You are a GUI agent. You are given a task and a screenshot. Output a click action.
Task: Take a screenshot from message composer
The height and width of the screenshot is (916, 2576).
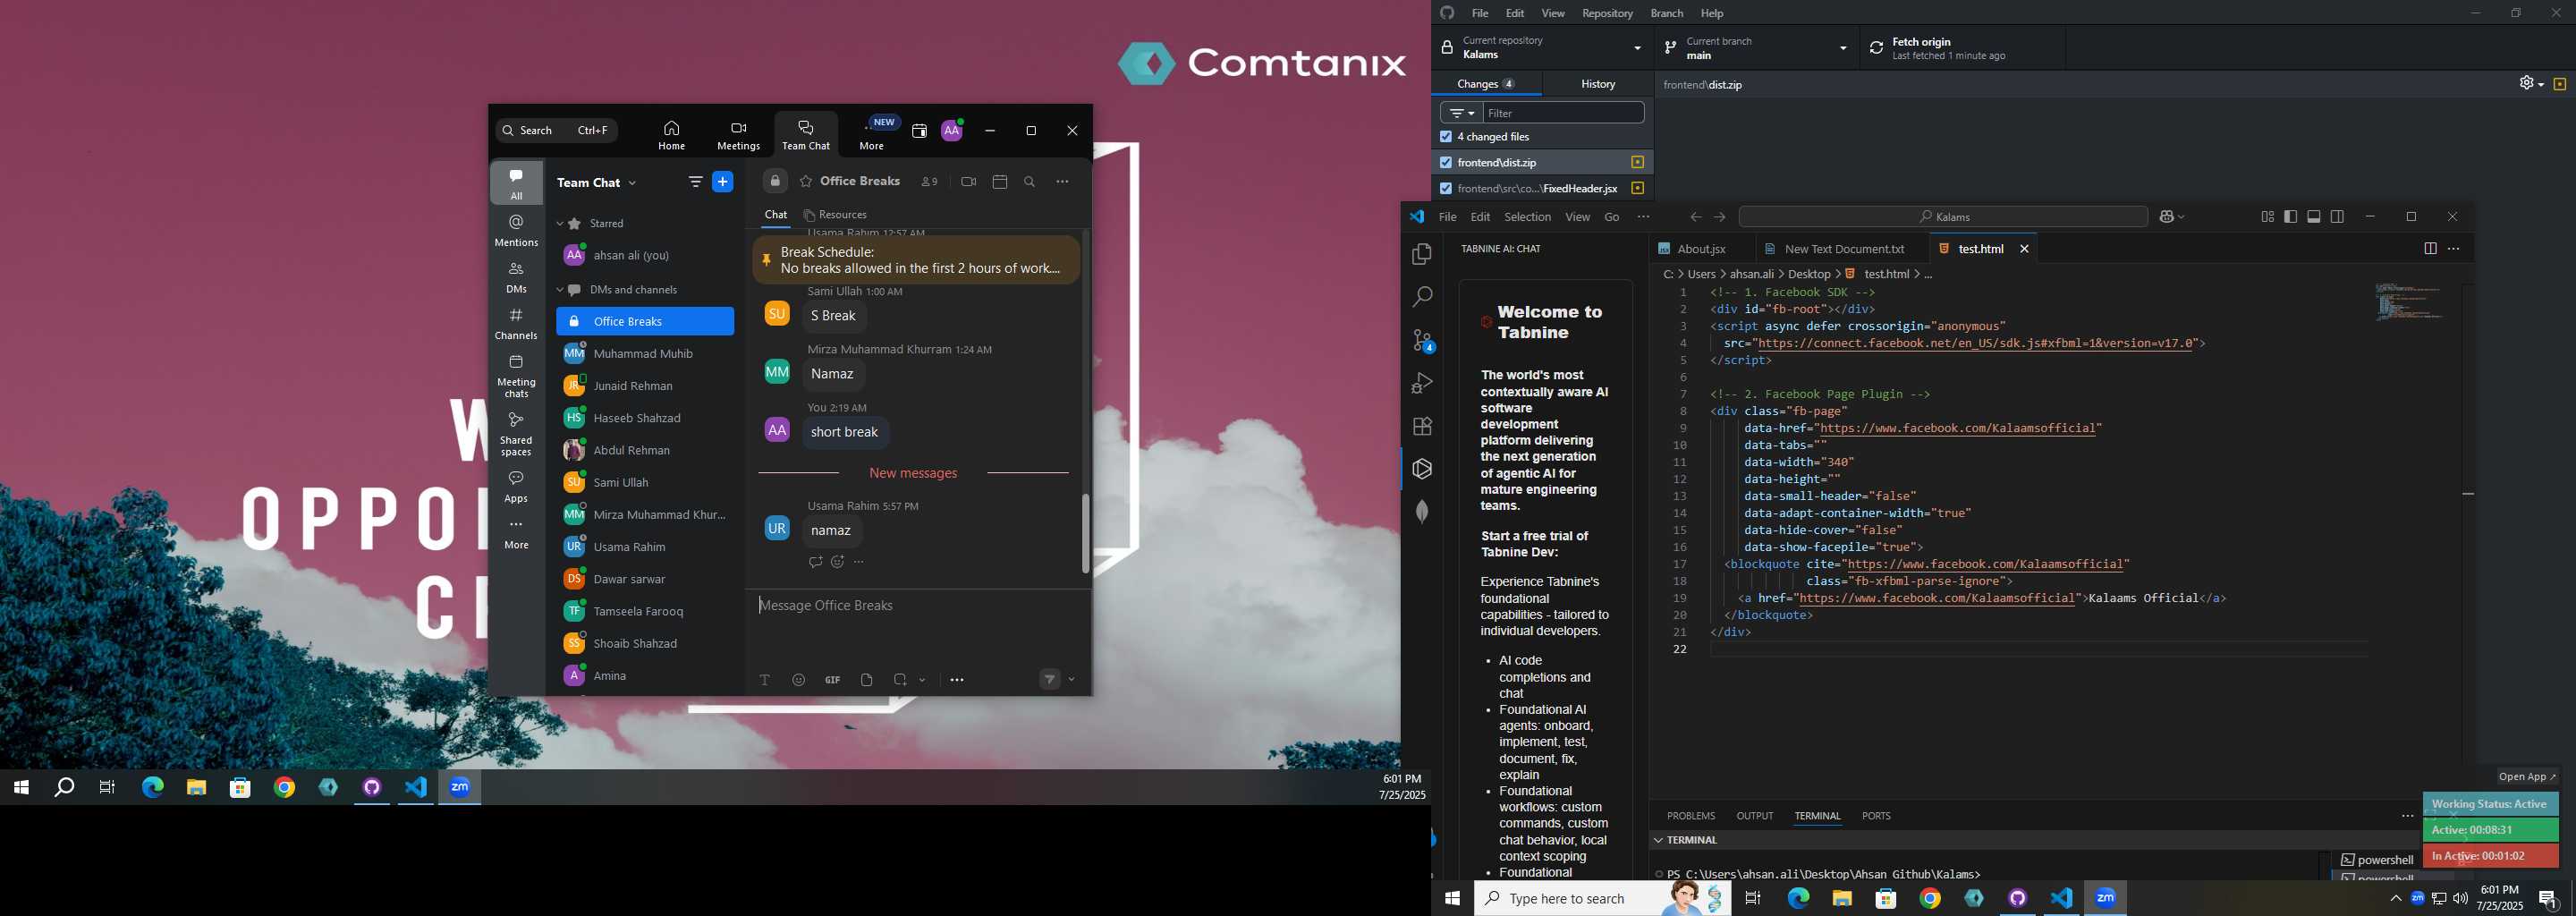pos(900,680)
